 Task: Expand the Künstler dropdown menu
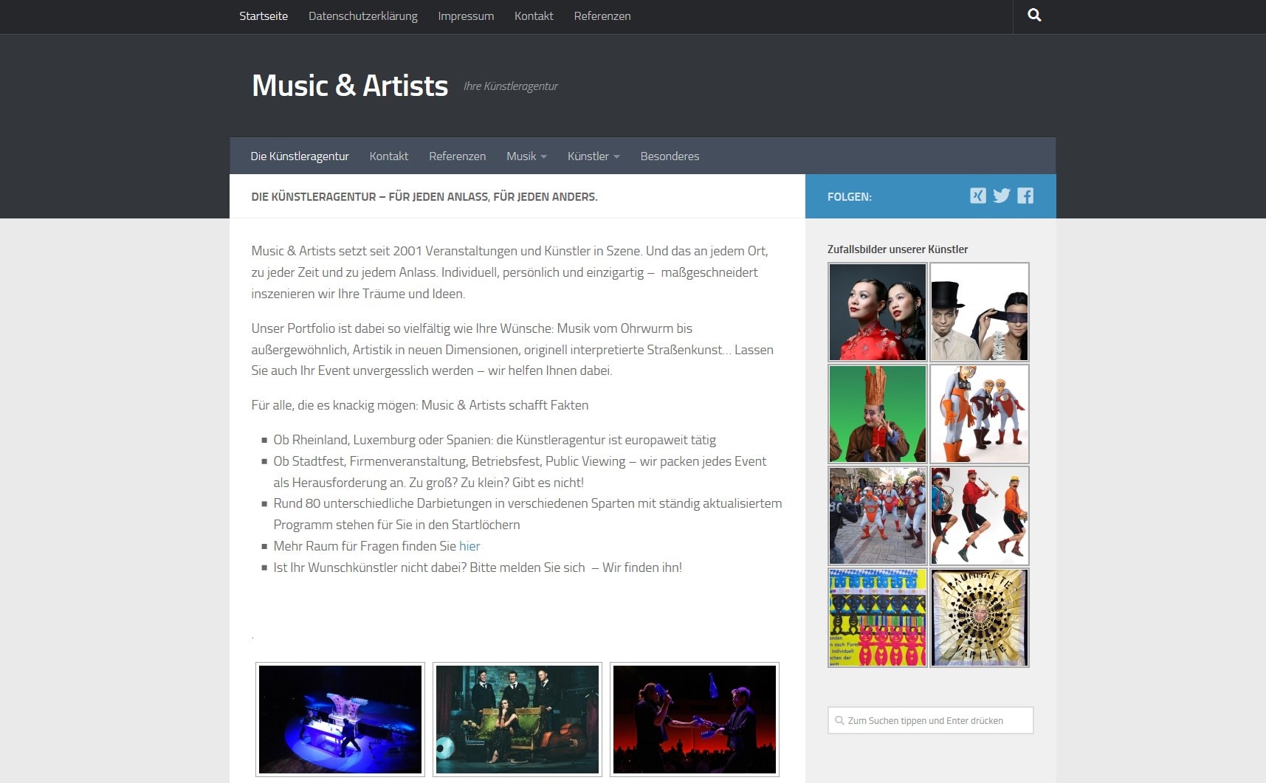pyautogui.click(x=594, y=156)
